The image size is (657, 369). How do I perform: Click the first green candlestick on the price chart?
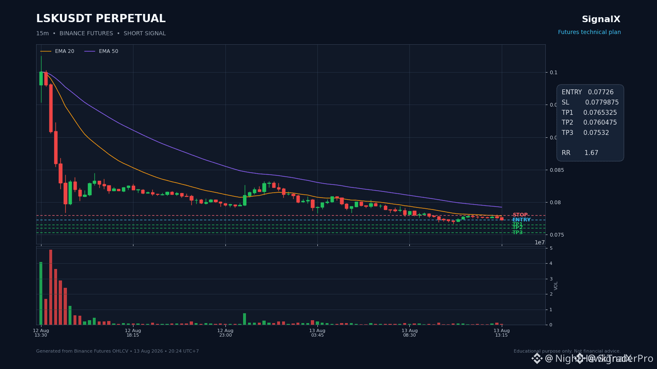[x=41, y=79]
